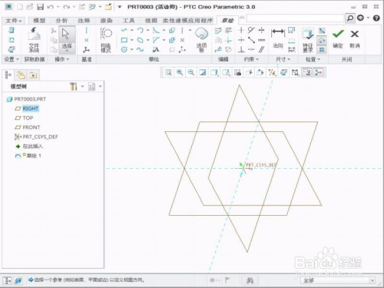
Task: Click the Delete Segment tool
Action: point(228,31)
